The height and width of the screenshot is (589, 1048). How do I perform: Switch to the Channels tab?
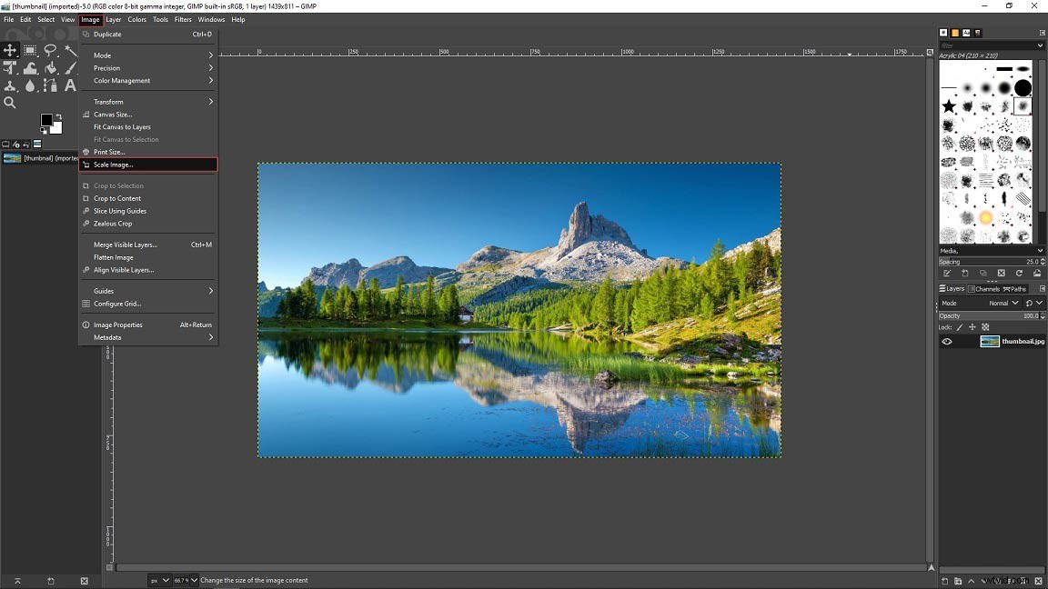(985, 288)
